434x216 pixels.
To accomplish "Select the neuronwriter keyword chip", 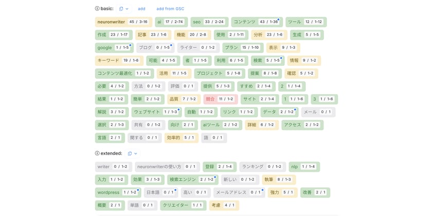I will point(123,22).
